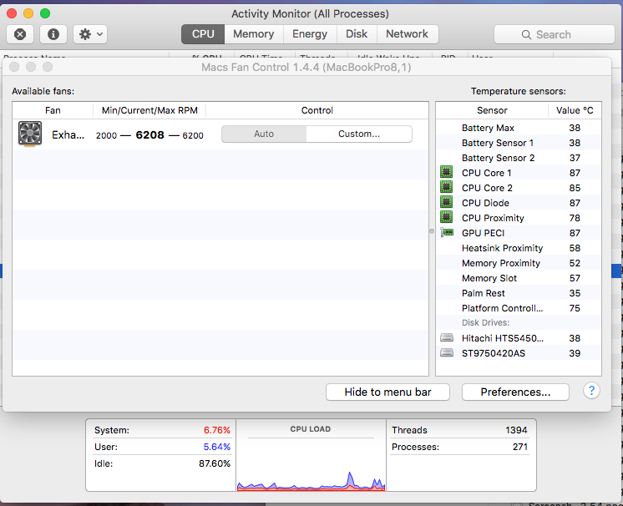Screen dimensions: 623x506
Task: Select Auto fan control mode
Action: [264, 134]
